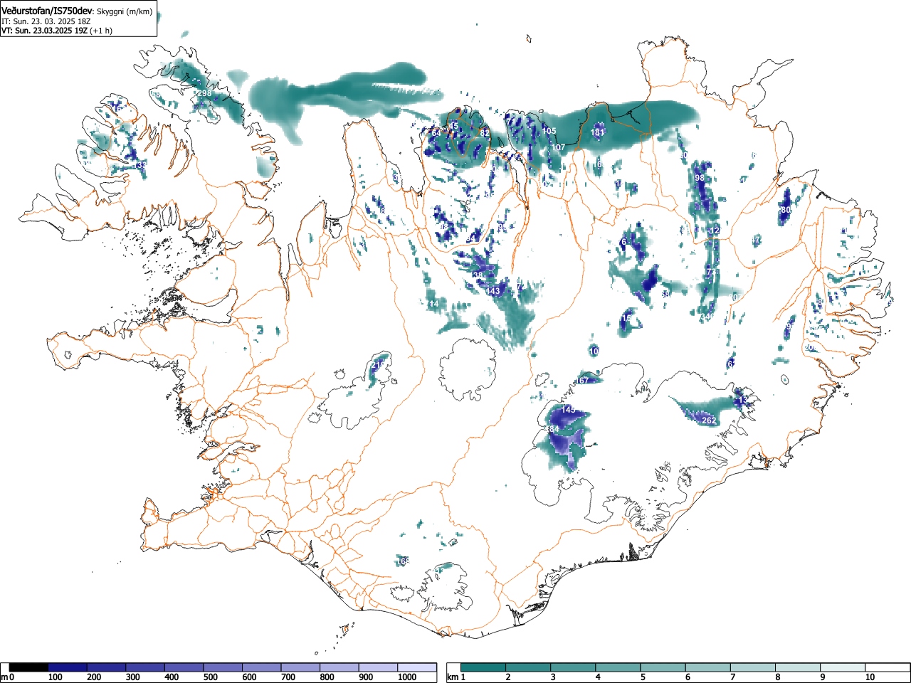Pick the 300–400 m legend swatch
This screenshot has width=911, height=683.
click(x=145, y=667)
